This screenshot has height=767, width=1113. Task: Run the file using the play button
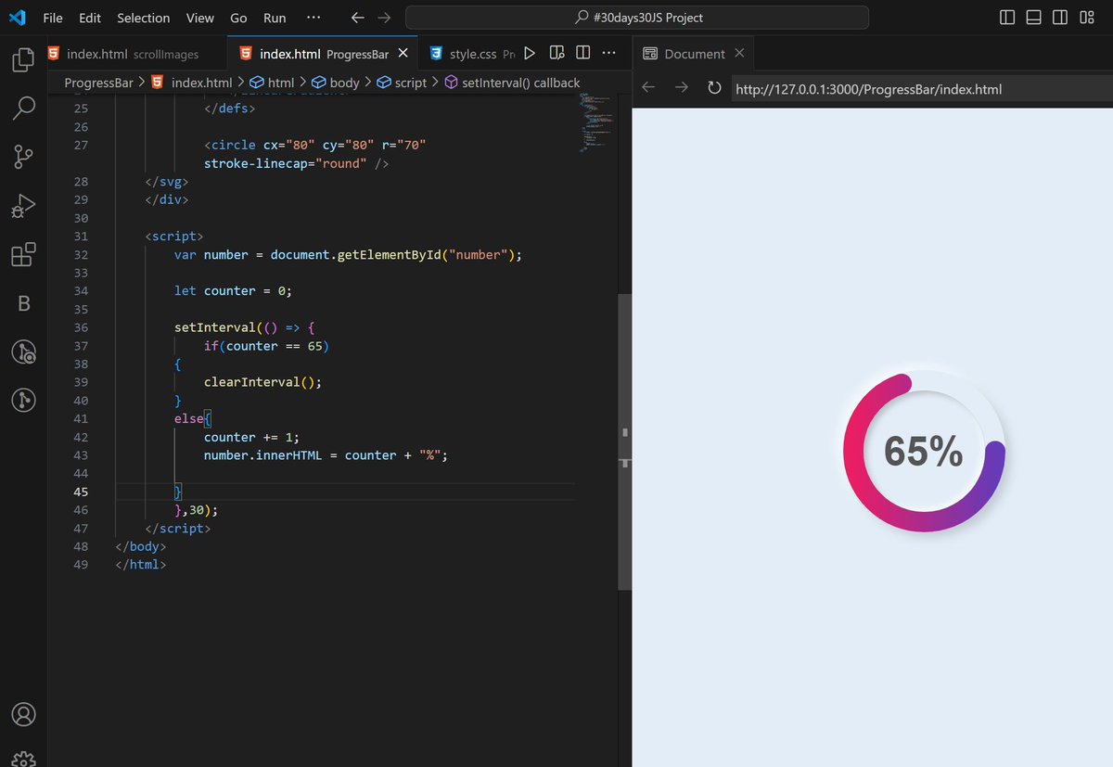point(530,53)
